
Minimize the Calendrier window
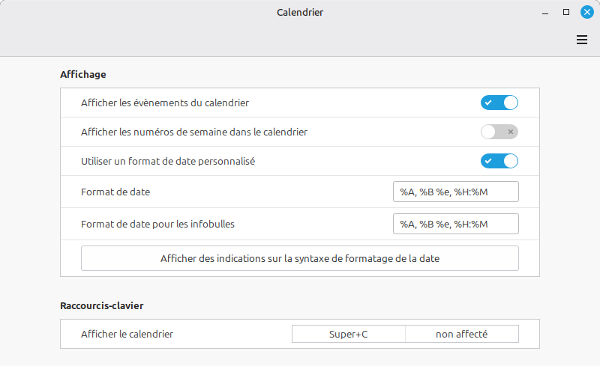click(x=546, y=12)
